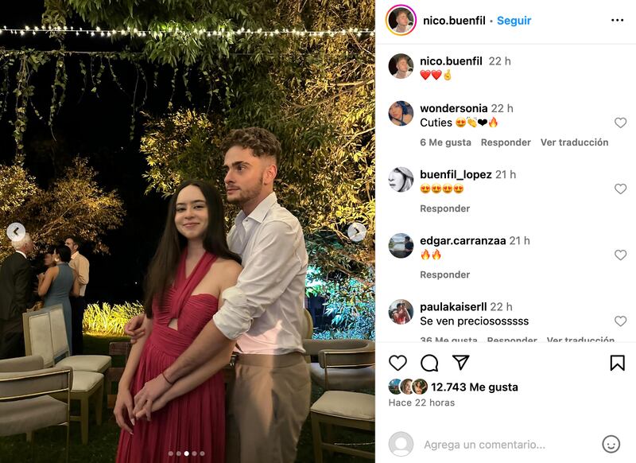The width and height of the screenshot is (636, 463).
Task: Like paulakaiserll's comment
Action: 620,321
